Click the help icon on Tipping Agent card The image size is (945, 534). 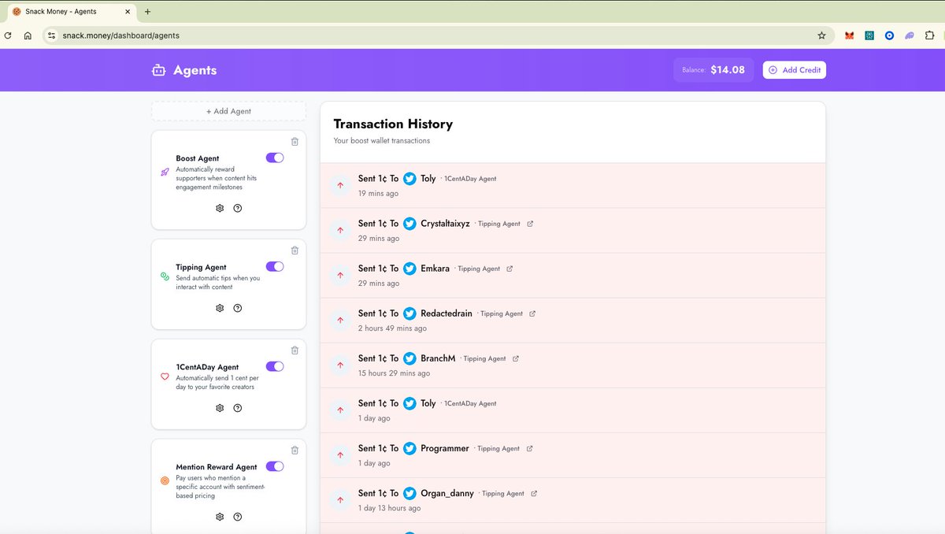coord(237,308)
